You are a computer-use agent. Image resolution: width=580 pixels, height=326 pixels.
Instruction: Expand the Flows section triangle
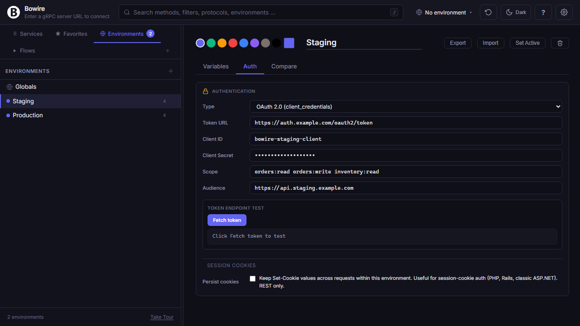click(15, 51)
